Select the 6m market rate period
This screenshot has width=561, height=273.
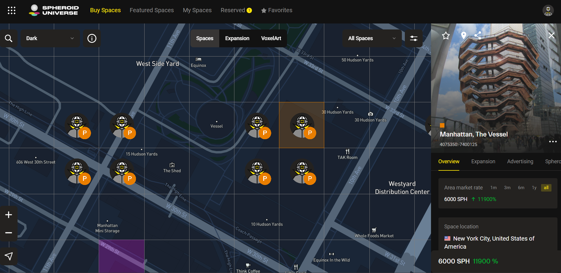pyautogui.click(x=521, y=188)
